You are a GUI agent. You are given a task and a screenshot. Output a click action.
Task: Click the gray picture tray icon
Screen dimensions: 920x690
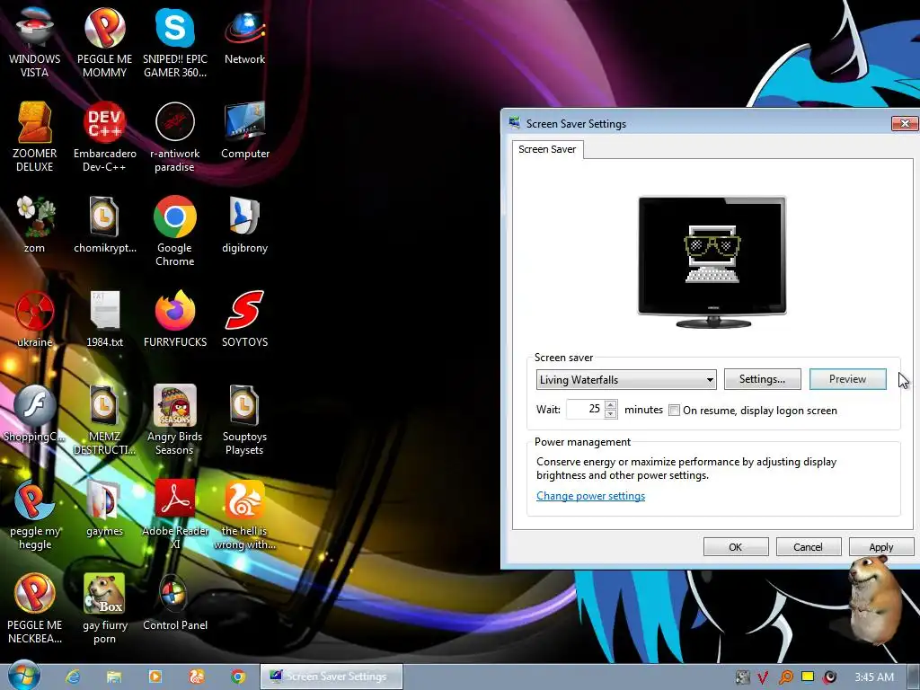pyautogui.click(x=742, y=677)
